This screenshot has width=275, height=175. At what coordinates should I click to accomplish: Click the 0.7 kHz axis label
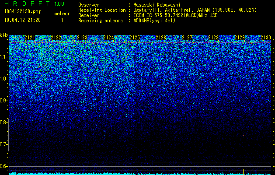4,144
